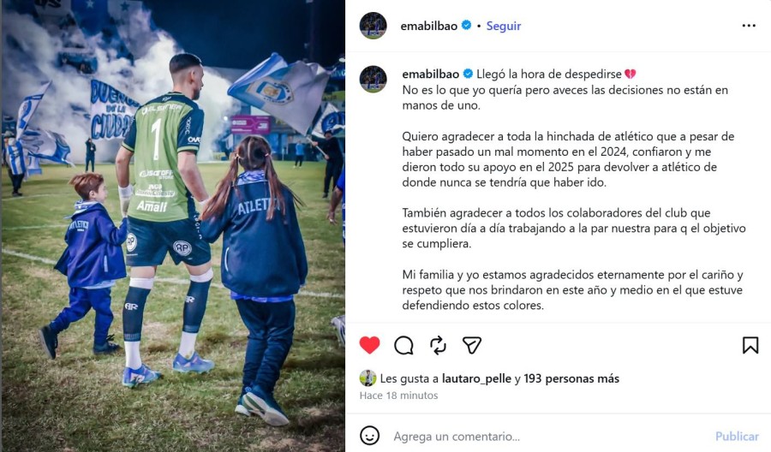
Task: Open lautaro_pelle small avatar near likes
Action: coord(368,378)
